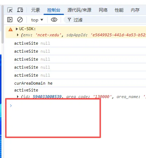Screen dimensions: 146x158
Task: Click the vertical scrollbar left of DevTools
Action: point(3,24)
